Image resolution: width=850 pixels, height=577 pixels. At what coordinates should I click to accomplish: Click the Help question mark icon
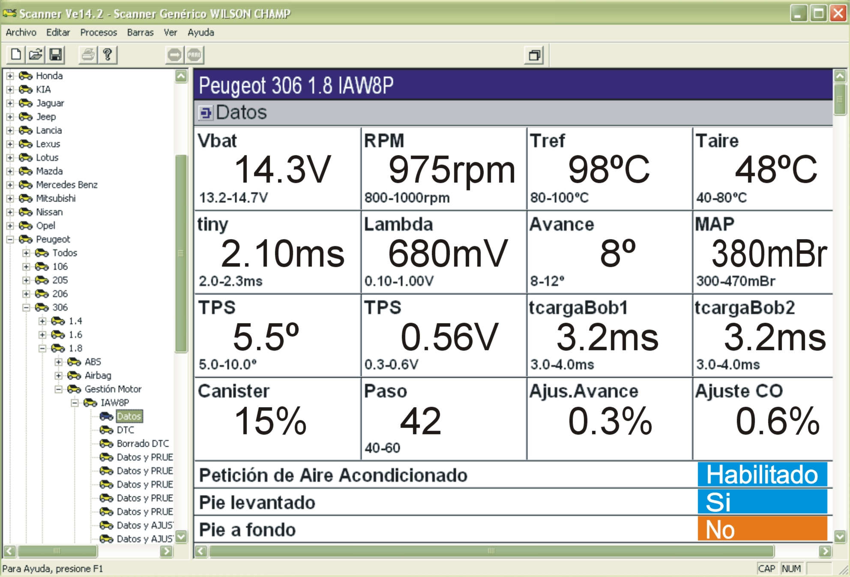click(108, 55)
